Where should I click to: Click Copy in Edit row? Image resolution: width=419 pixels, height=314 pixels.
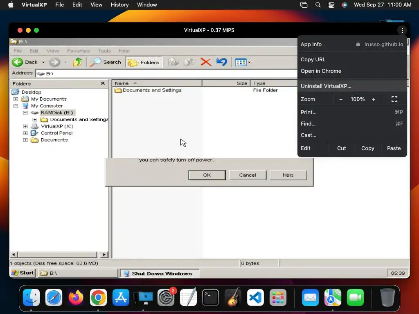coord(368,148)
